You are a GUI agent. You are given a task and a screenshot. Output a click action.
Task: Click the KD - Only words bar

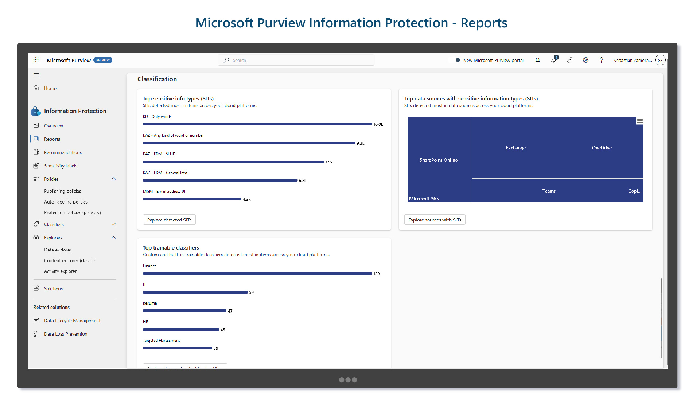(257, 124)
